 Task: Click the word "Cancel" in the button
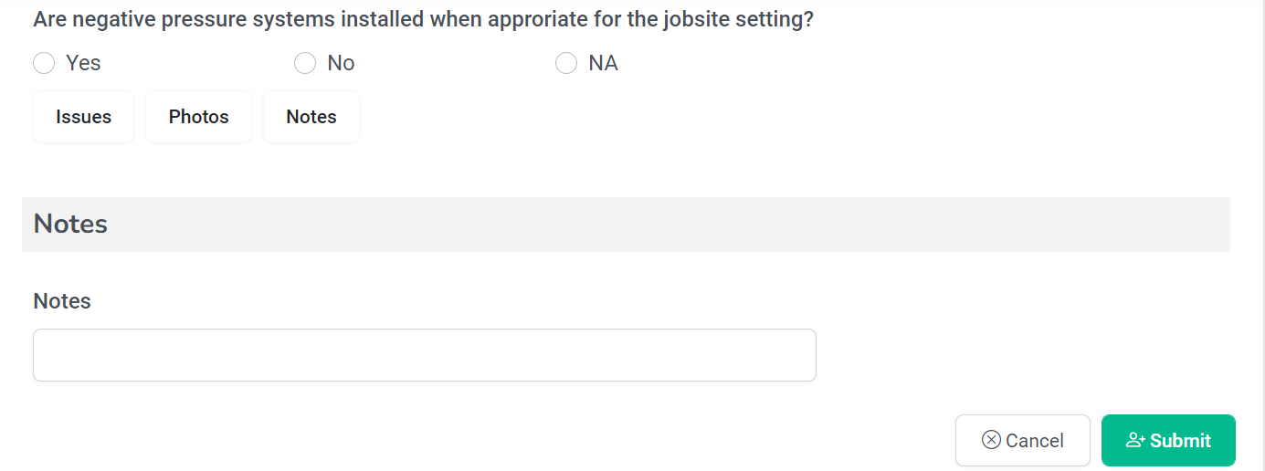click(1035, 441)
